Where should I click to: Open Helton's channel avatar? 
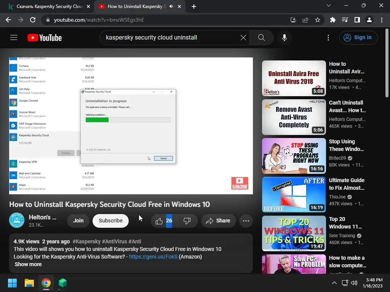(17, 220)
